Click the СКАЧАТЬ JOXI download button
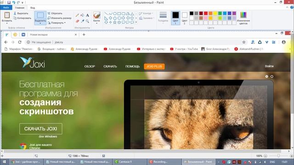 [41, 129]
